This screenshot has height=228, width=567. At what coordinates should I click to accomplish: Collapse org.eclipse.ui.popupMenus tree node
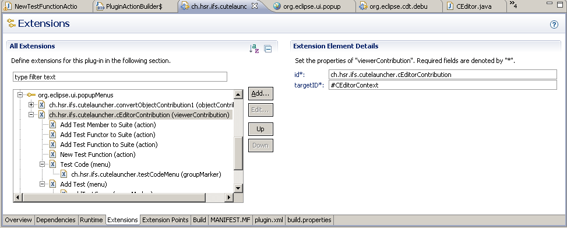[20, 95]
